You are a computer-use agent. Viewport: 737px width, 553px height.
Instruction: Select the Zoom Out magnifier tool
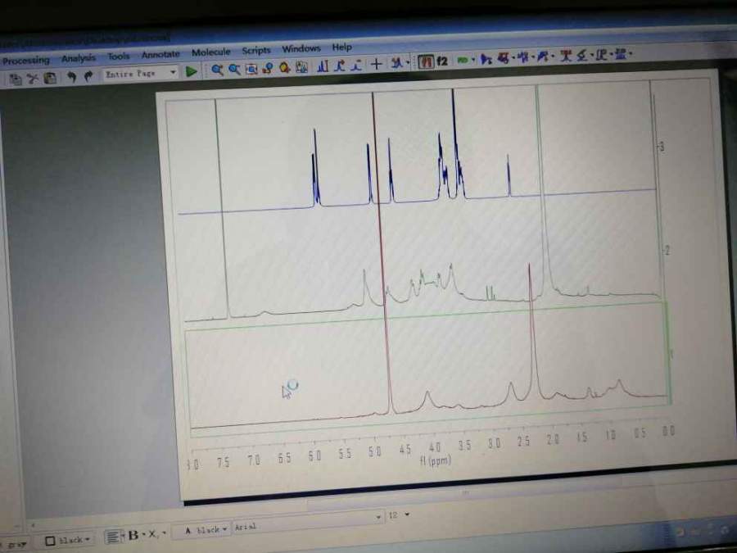[234, 70]
